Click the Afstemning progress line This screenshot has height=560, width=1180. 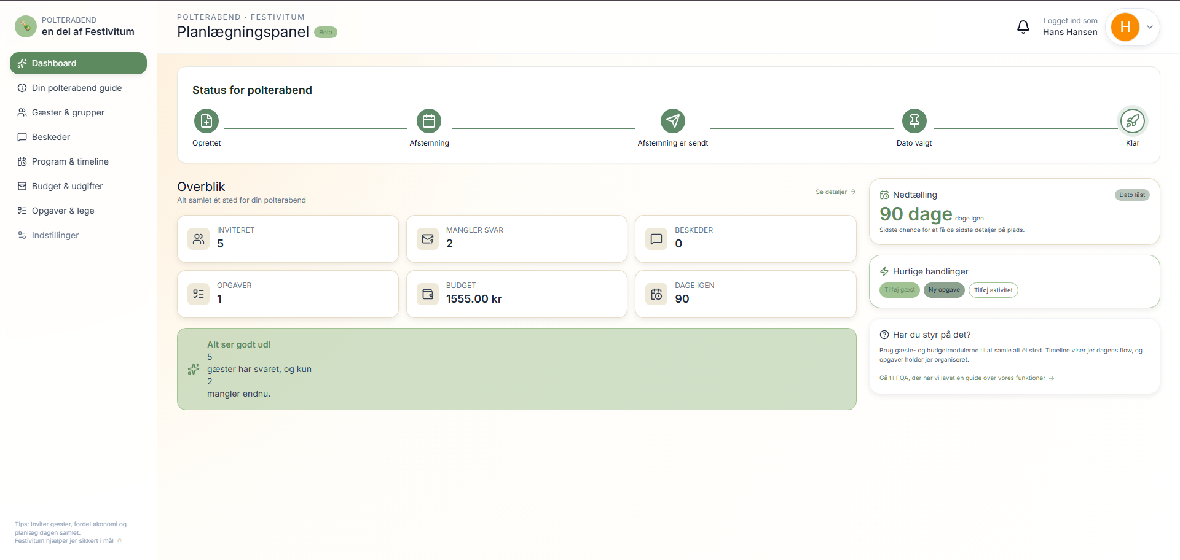(543, 128)
